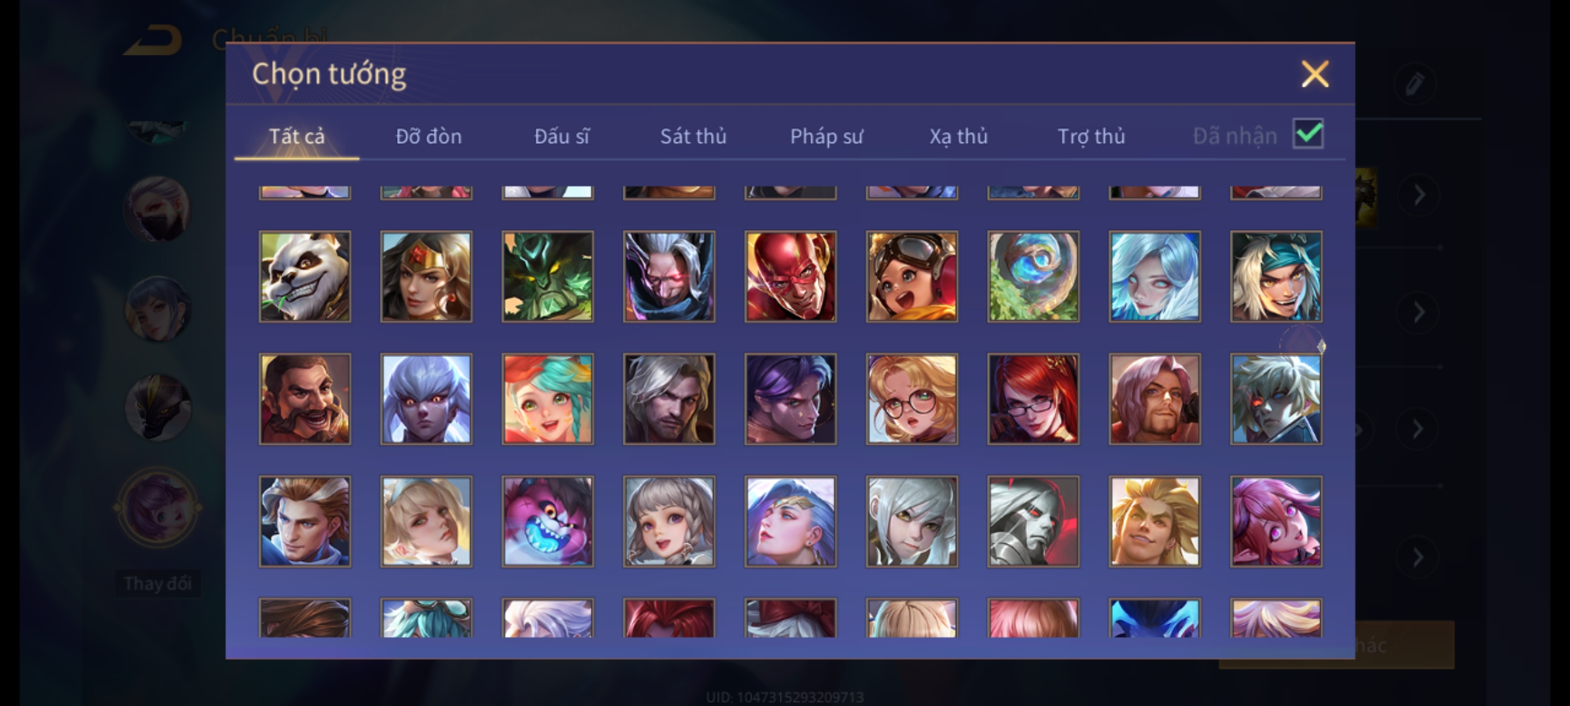Open the Sát thủ tab

tap(693, 136)
